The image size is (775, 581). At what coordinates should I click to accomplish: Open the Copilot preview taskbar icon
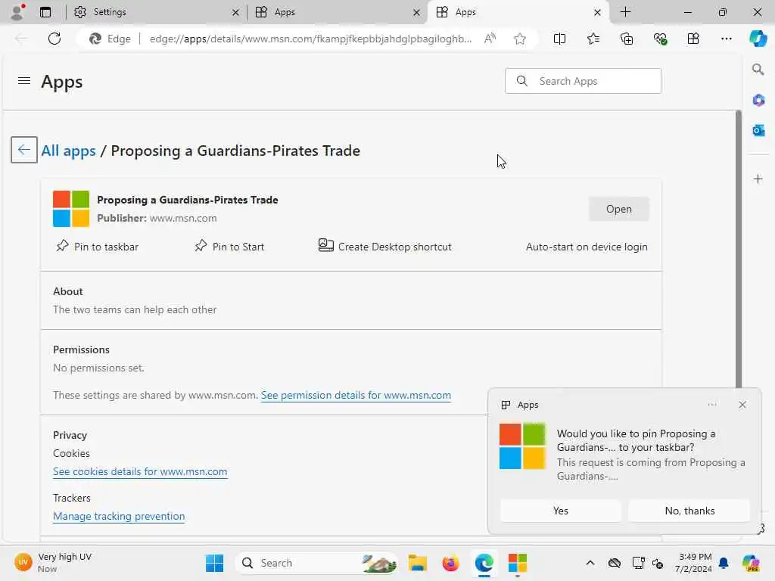click(x=750, y=563)
